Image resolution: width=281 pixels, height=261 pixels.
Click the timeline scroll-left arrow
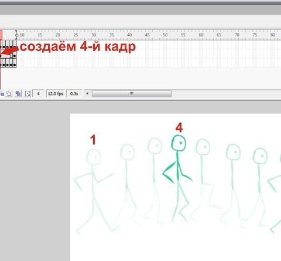point(87,94)
